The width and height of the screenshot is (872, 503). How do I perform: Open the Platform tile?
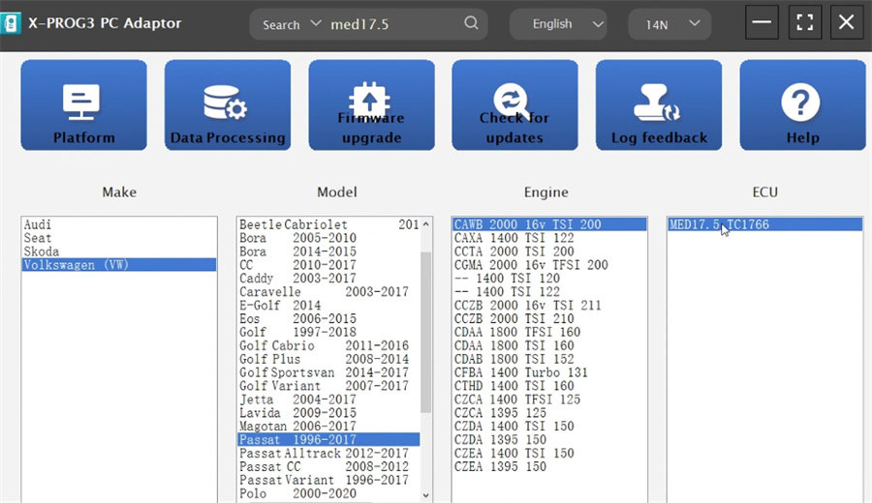[84, 104]
